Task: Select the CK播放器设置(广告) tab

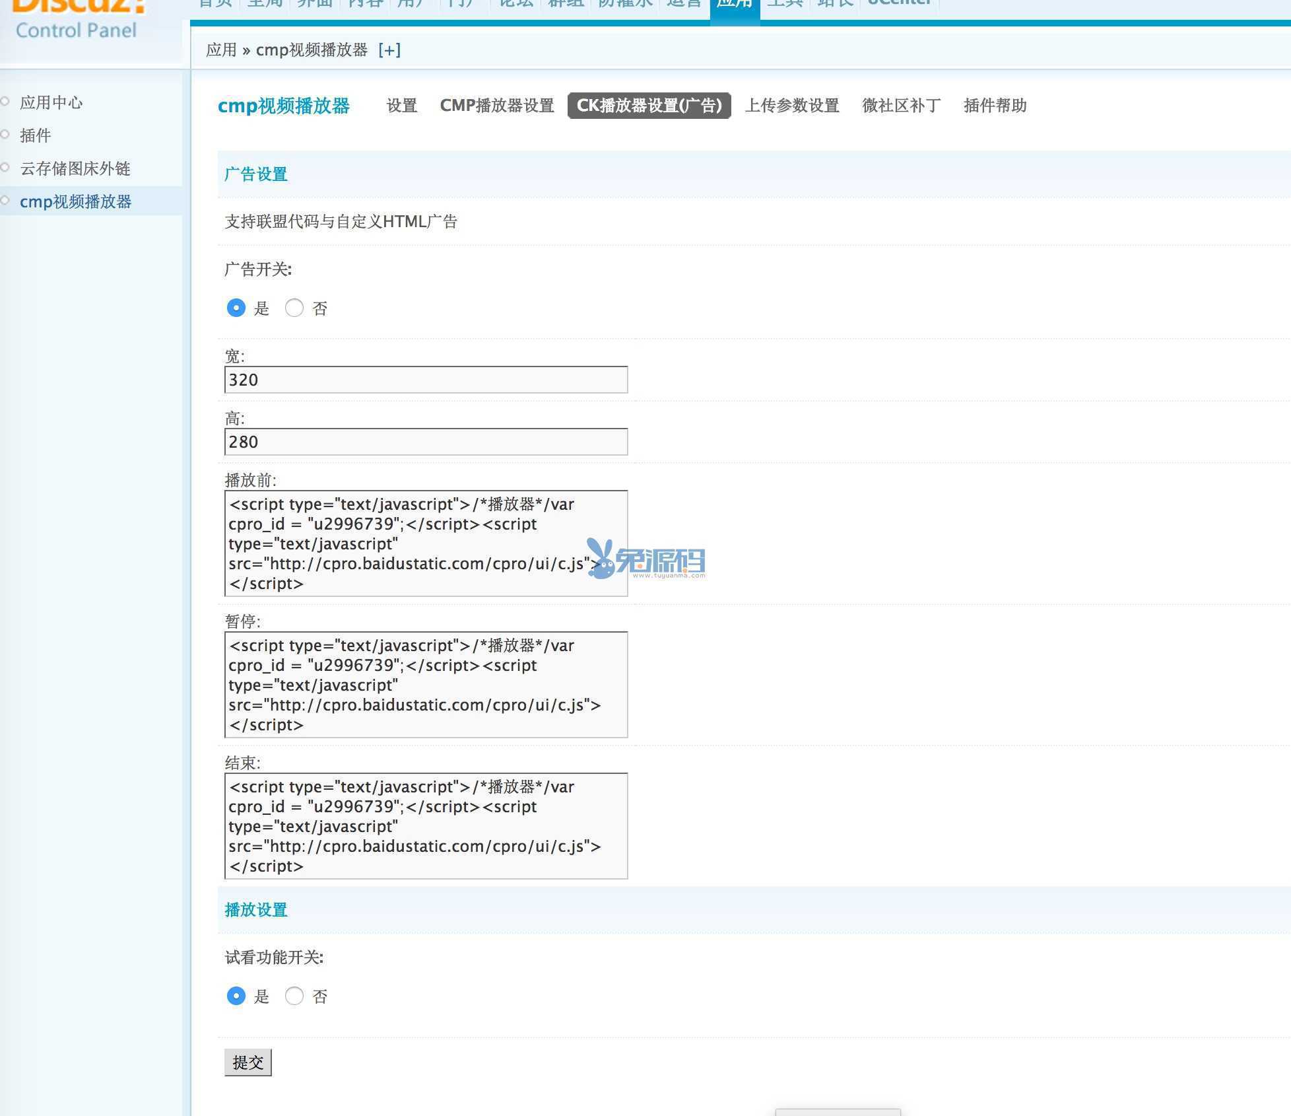Action: (x=649, y=106)
